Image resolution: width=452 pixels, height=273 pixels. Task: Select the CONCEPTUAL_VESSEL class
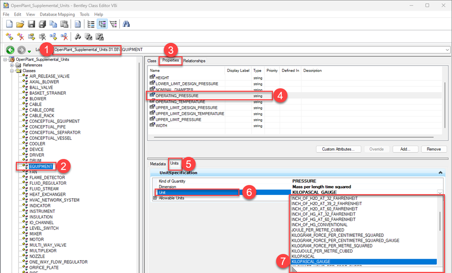[51, 138]
